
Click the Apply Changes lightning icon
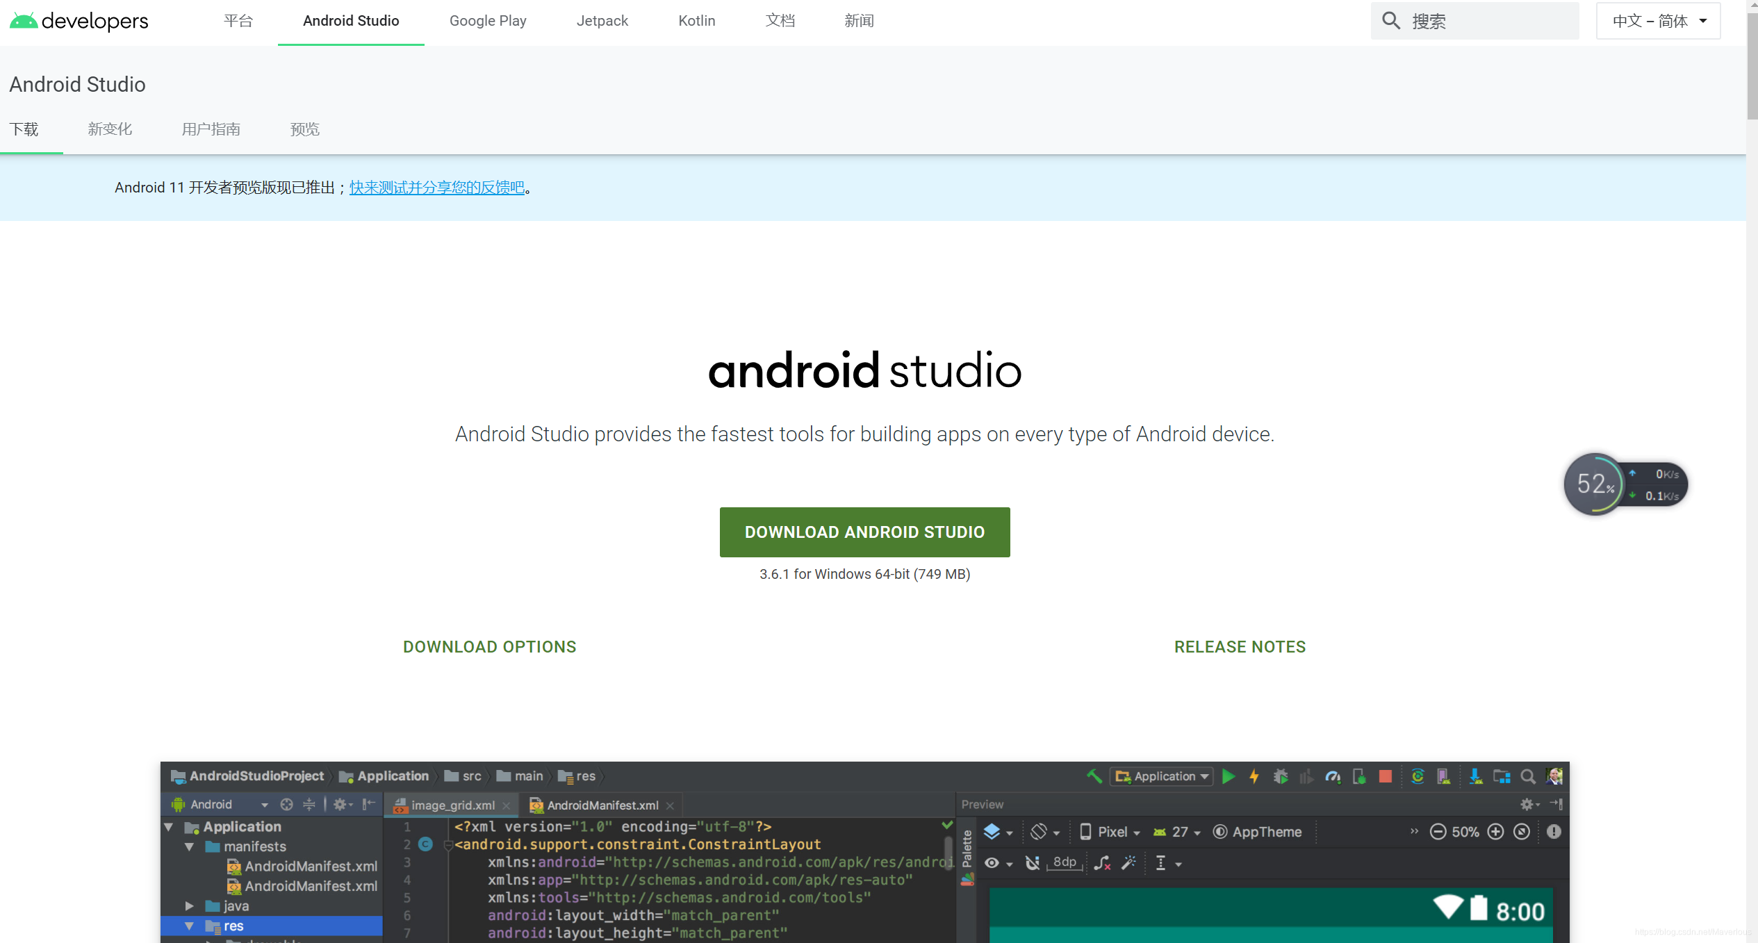pos(1254,776)
